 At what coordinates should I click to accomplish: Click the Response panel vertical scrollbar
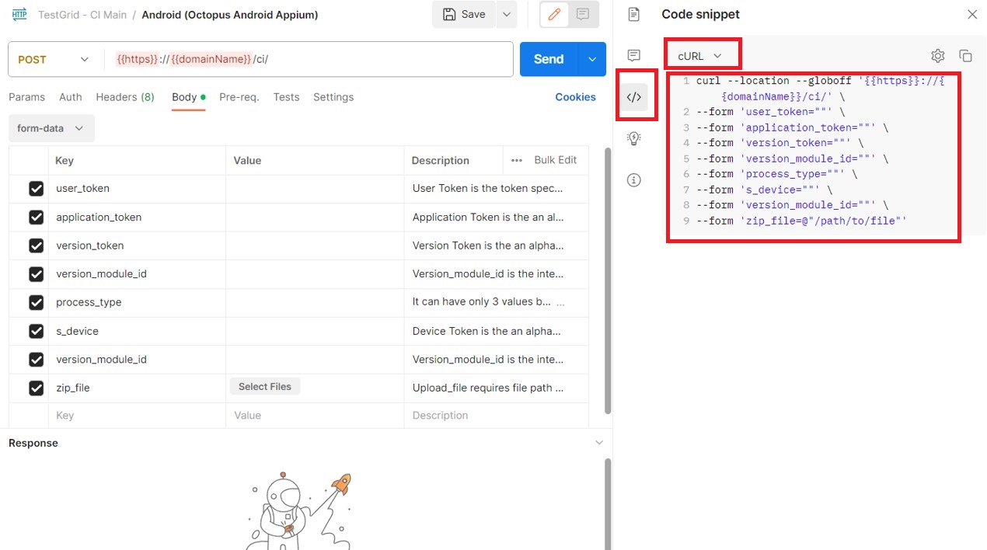coord(609,503)
